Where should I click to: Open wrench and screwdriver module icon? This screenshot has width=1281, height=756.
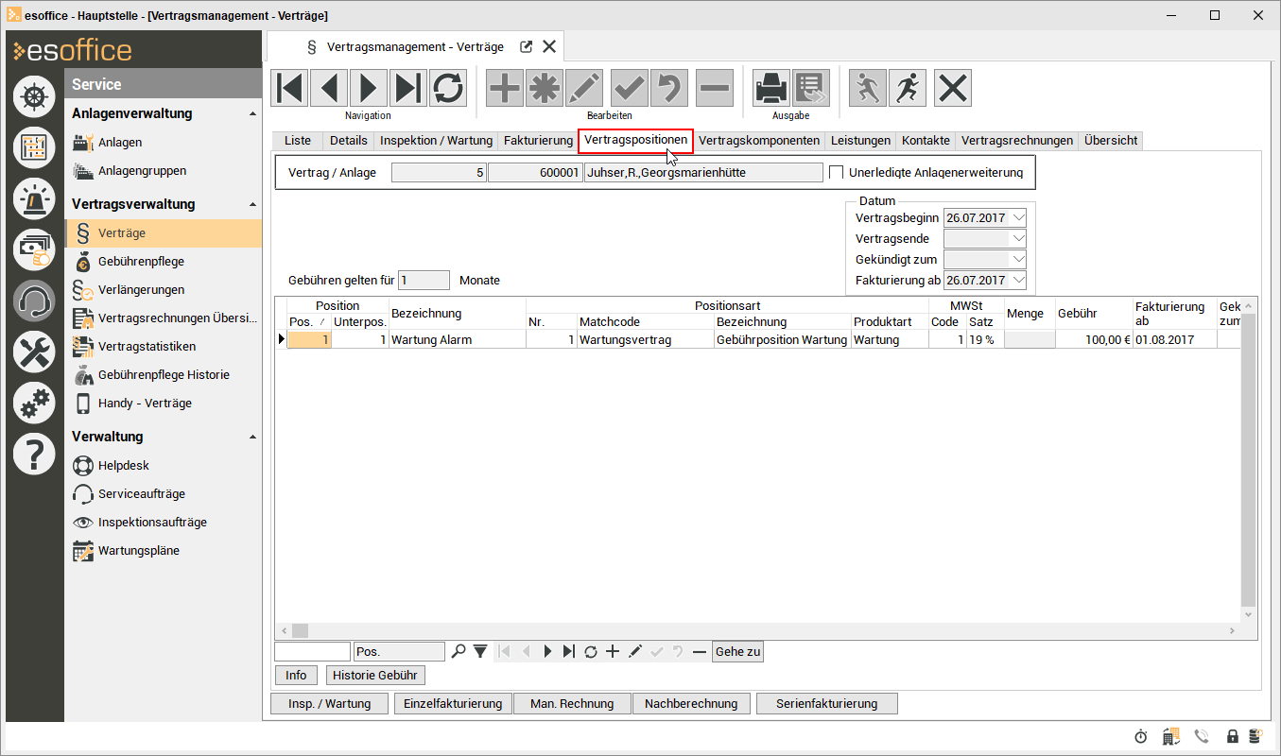pyautogui.click(x=34, y=352)
